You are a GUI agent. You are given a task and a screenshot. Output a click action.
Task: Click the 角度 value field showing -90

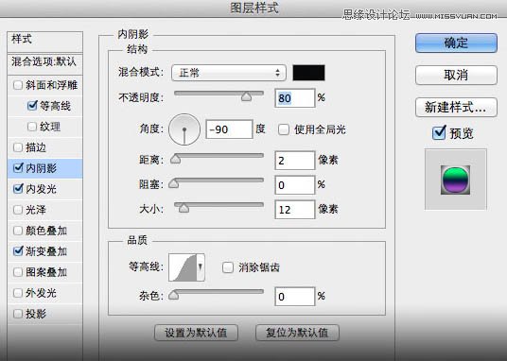click(x=229, y=129)
